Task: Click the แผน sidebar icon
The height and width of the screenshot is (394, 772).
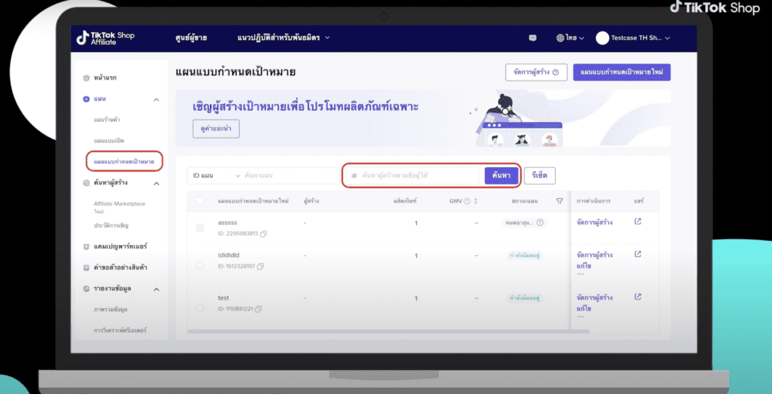Action: [x=86, y=99]
